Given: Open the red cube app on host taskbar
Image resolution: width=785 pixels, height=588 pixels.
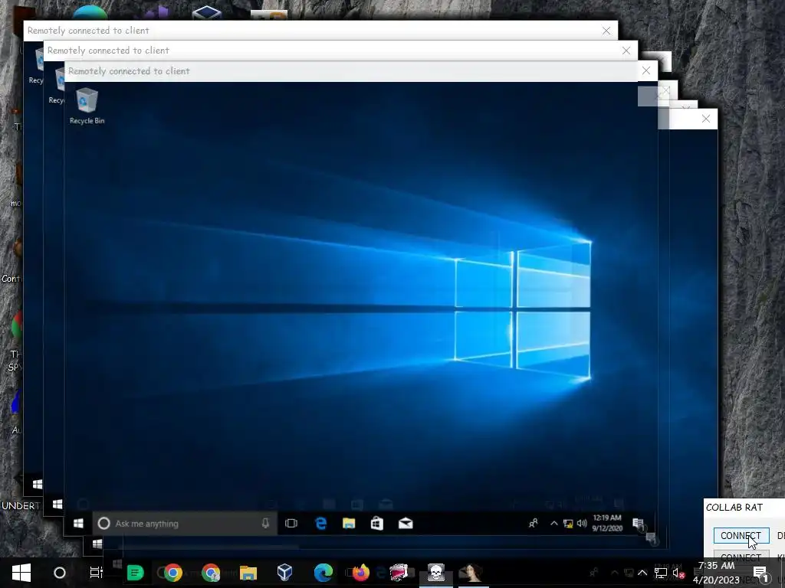Looking at the screenshot, I should (x=399, y=573).
